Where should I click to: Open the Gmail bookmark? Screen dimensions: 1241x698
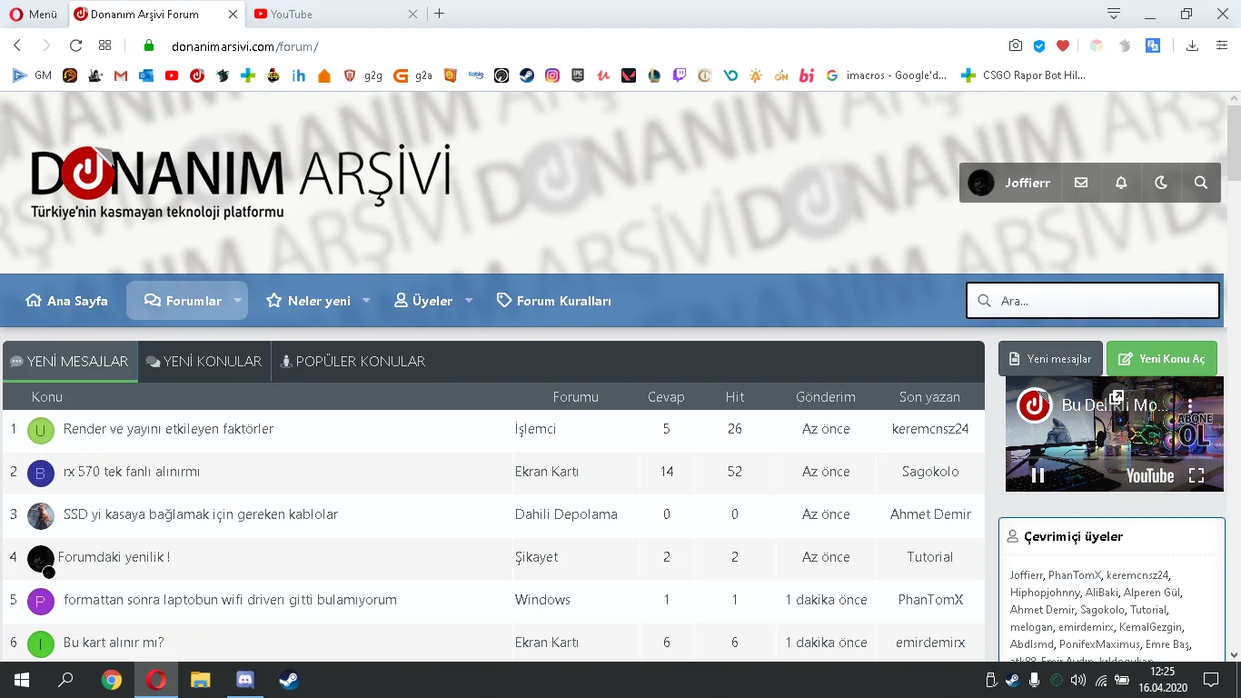point(121,76)
